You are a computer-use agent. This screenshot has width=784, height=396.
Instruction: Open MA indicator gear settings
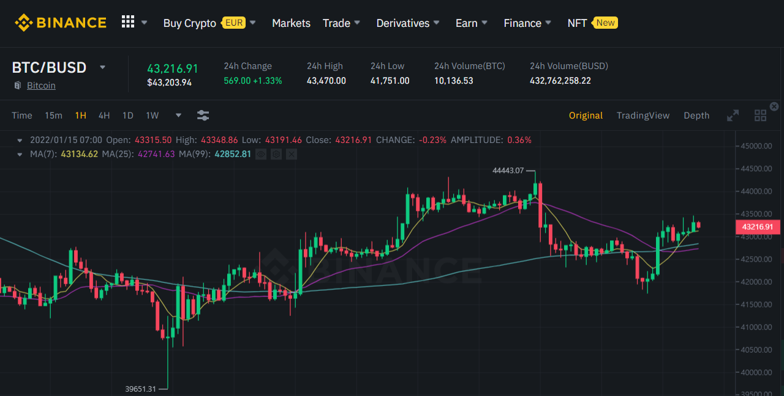click(276, 154)
